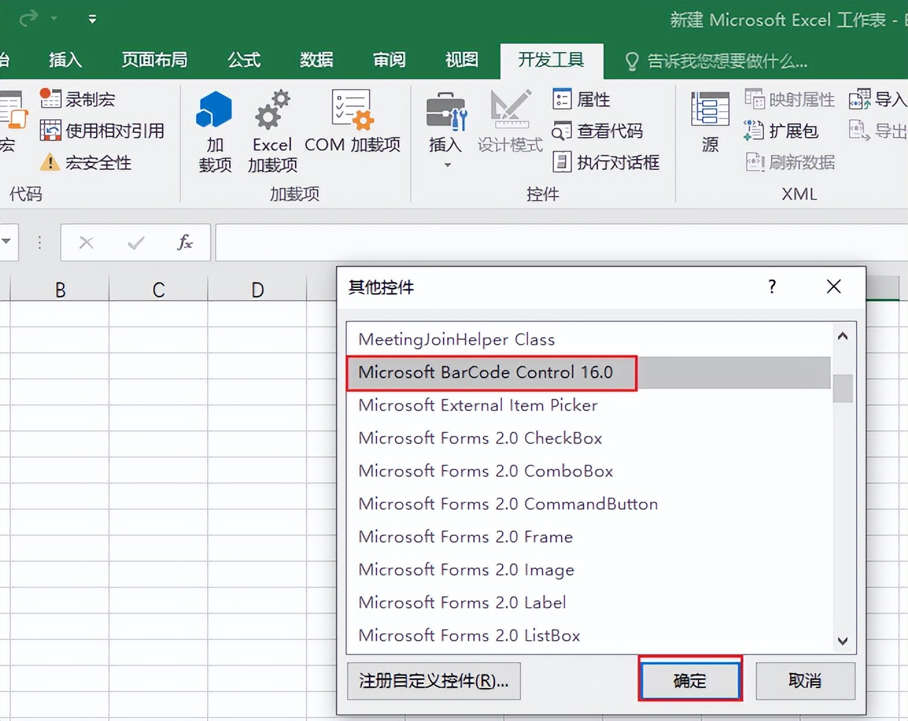
Task: Click the dialog help question mark
Action: tap(772, 286)
